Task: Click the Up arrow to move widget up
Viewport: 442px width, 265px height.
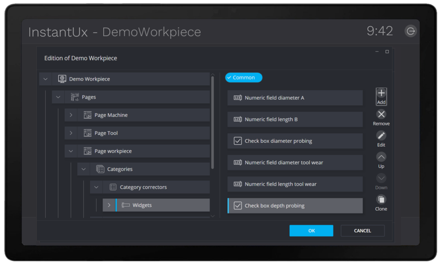Action: pyautogui.click(x=381, y=157)
